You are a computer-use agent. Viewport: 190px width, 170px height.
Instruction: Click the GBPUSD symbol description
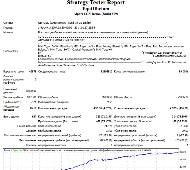pos(64,23)
